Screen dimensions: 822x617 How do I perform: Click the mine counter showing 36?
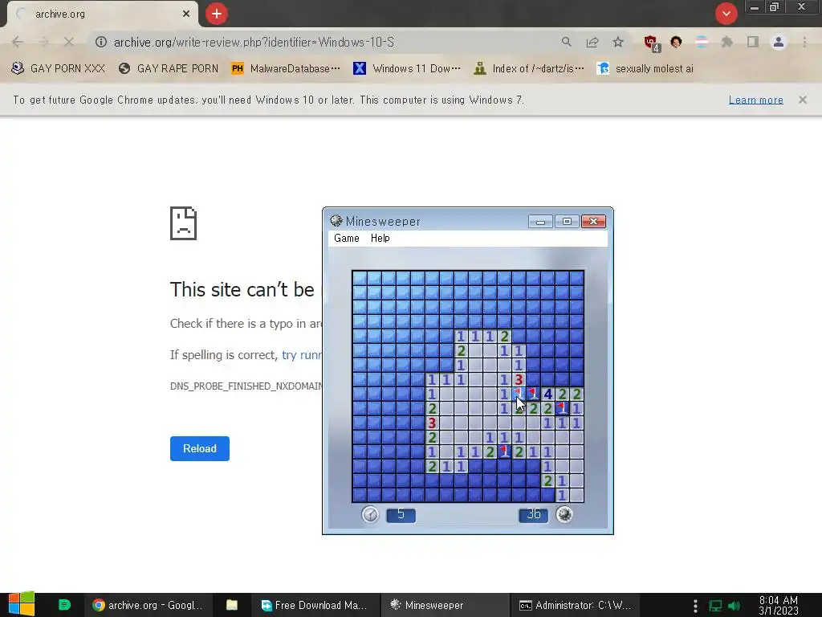pos(534,515)
